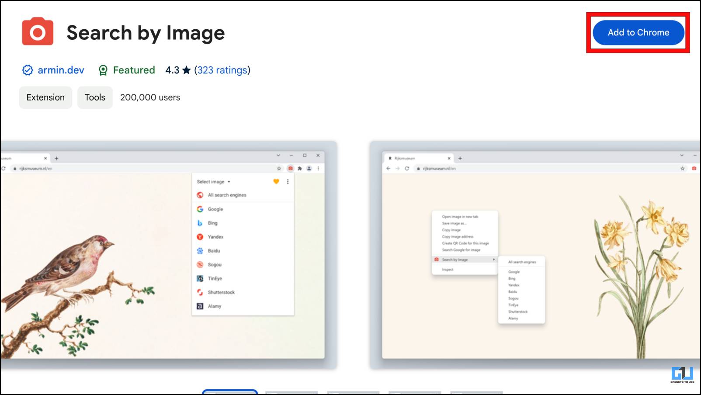Click red extension toolbar icon in bird preview

[x=290, y=168]
